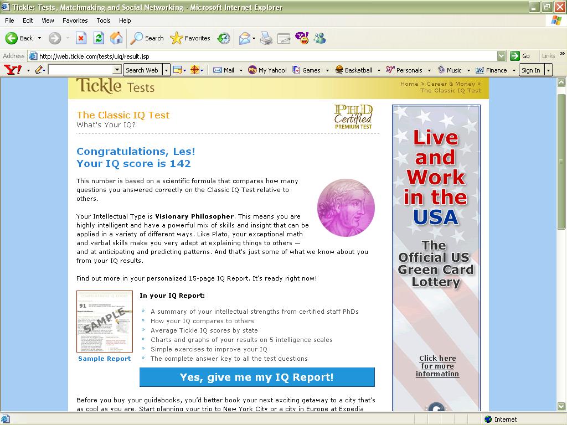Refresh the page using the green arrows icon
Screen dimensions: 567x425
tap(99, 38)
